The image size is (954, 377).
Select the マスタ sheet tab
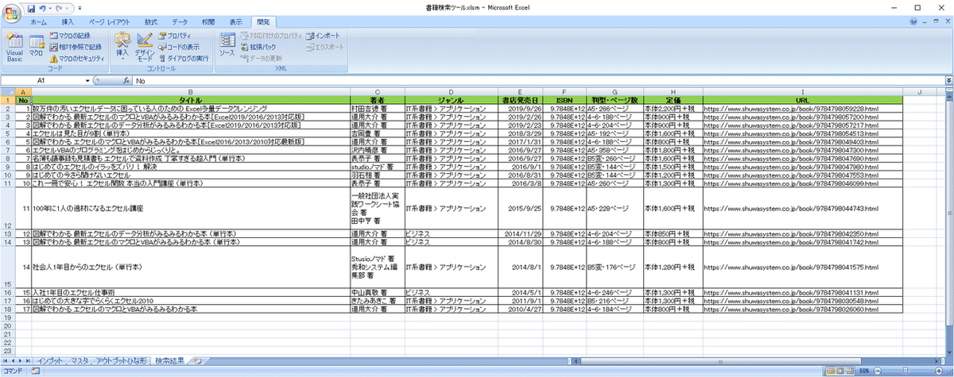pyautogui.click(x=79, y=361)
